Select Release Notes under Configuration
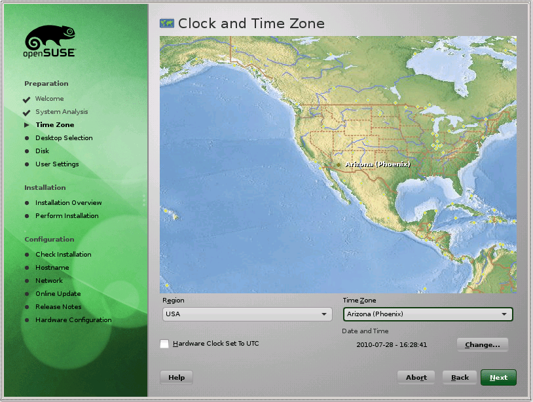 pos(58,306)
